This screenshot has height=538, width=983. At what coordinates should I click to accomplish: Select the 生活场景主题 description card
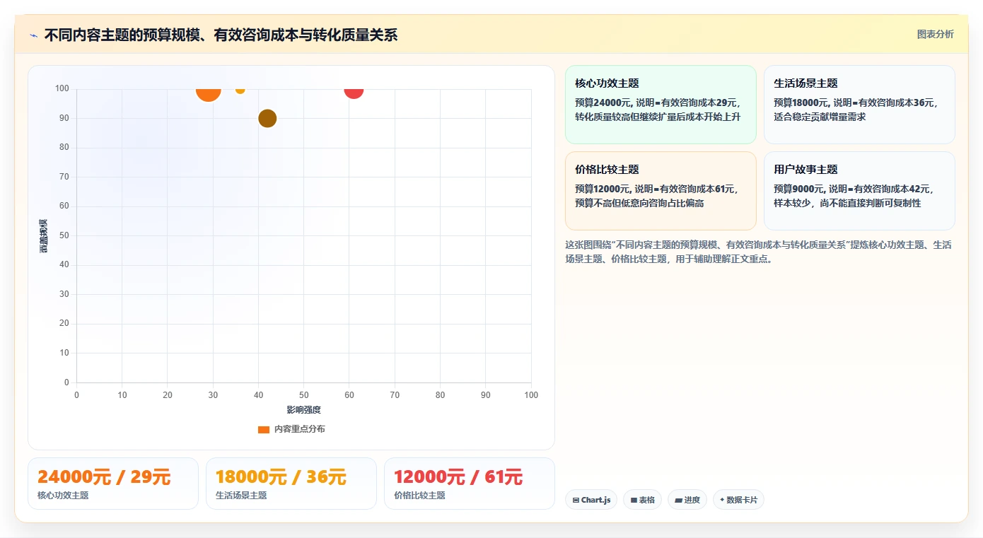click(x=859, y=105)
